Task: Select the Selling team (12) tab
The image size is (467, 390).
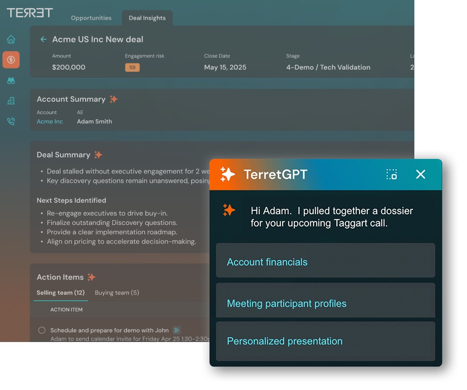Action: coord(60,293)
